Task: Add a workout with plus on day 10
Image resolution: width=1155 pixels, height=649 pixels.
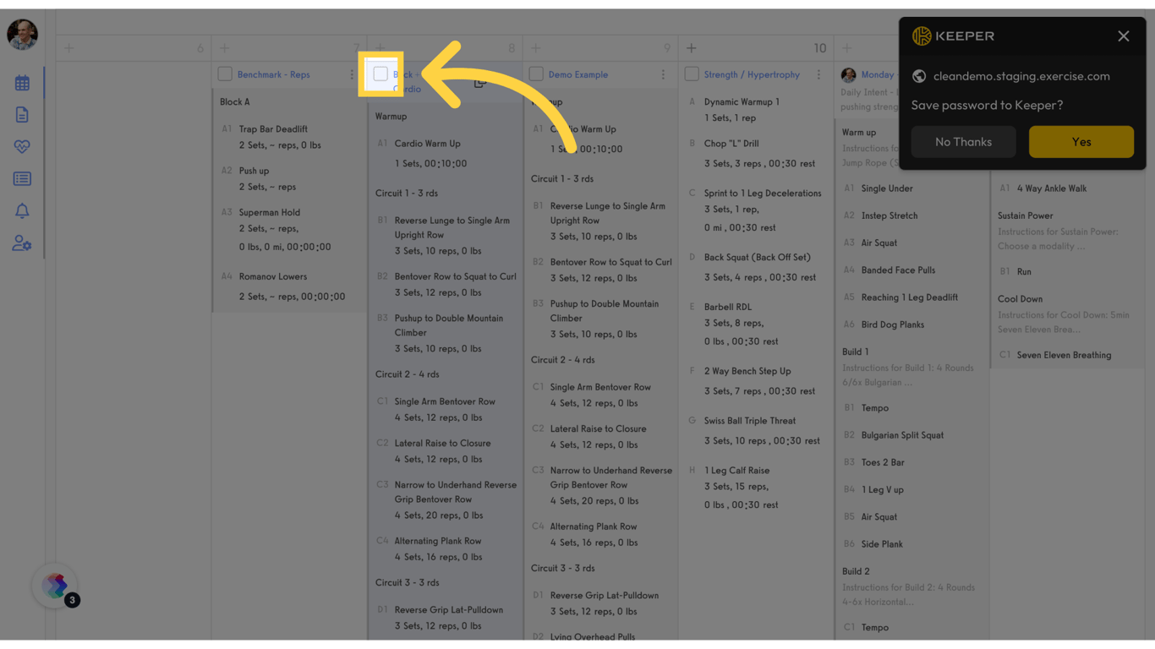Action: (692, 48)
